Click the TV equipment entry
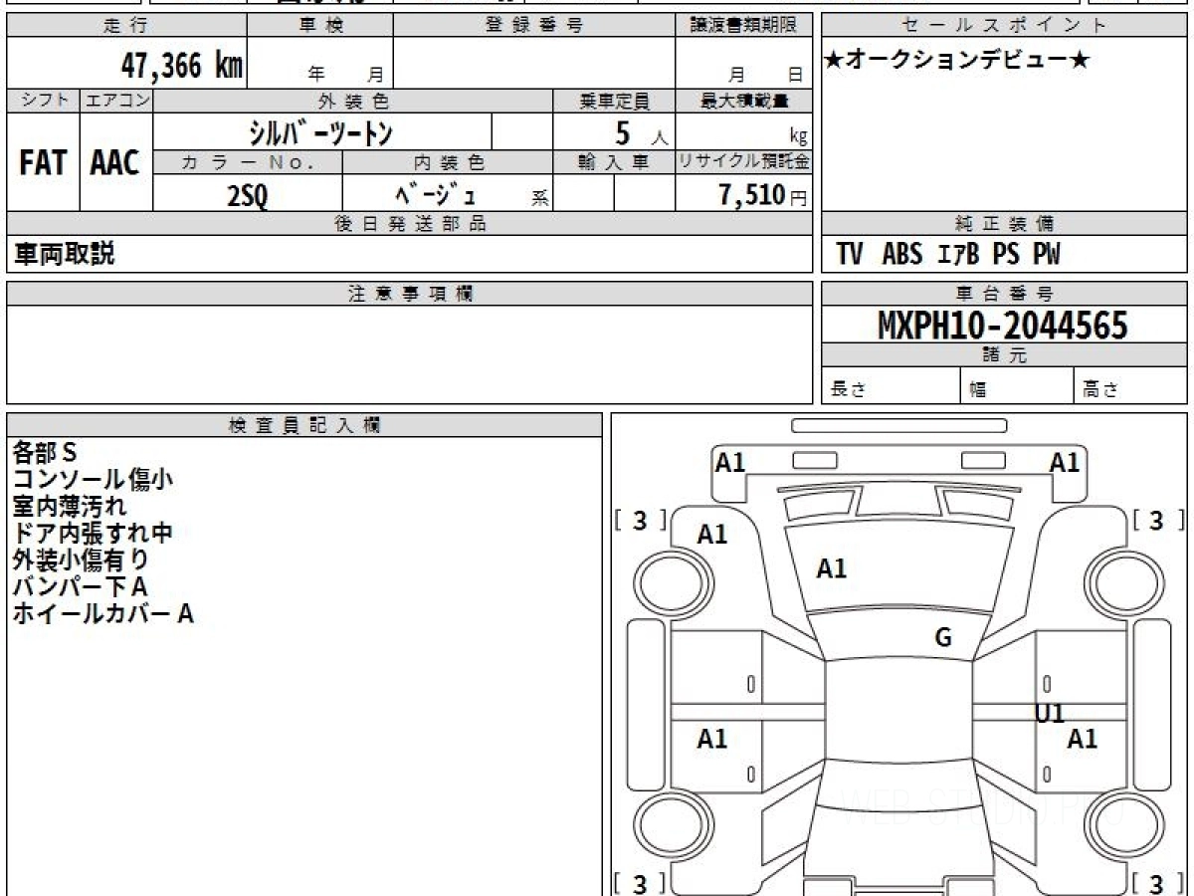 point(849,255)
